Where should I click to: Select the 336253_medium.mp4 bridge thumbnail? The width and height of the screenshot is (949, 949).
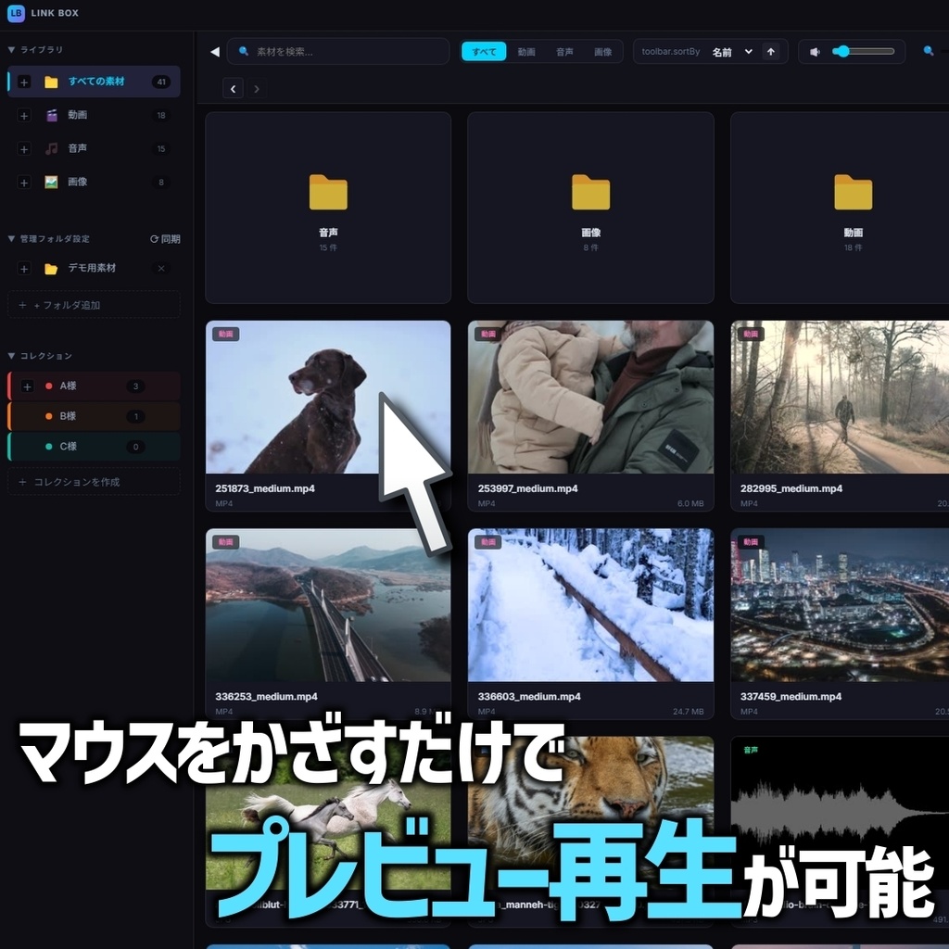328,605
